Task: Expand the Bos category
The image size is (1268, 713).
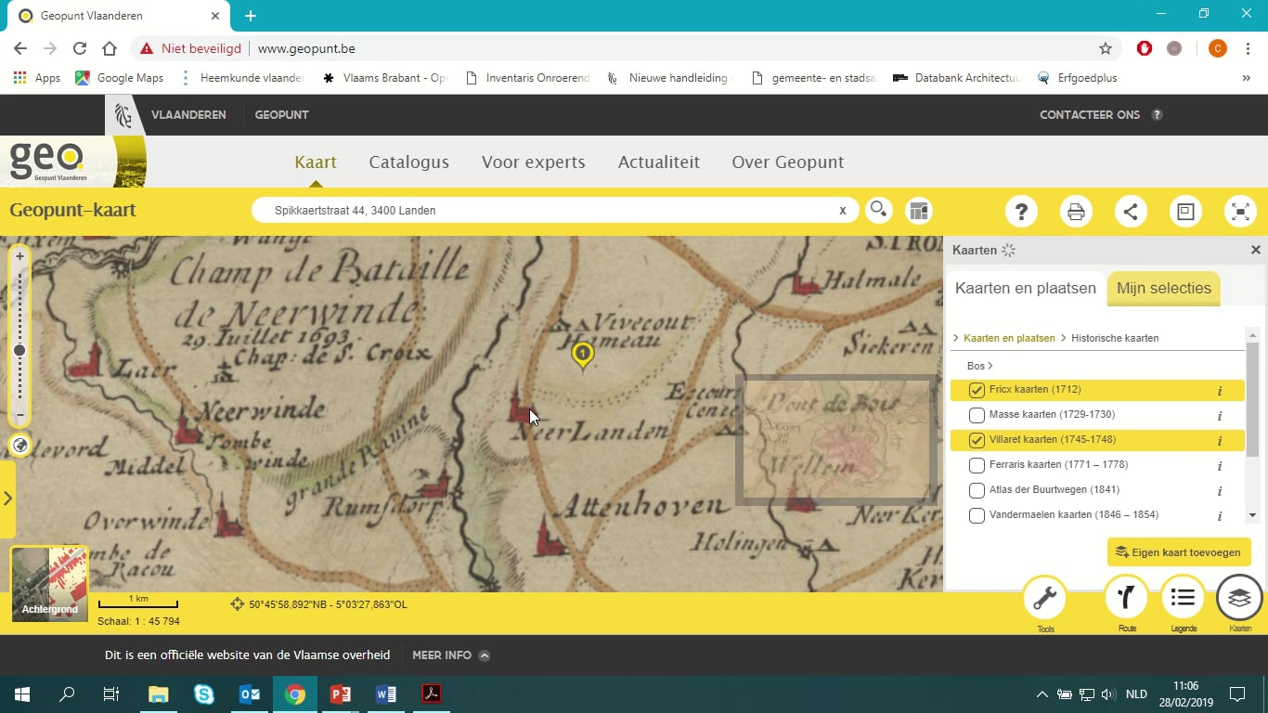Action: coord(979,366)
